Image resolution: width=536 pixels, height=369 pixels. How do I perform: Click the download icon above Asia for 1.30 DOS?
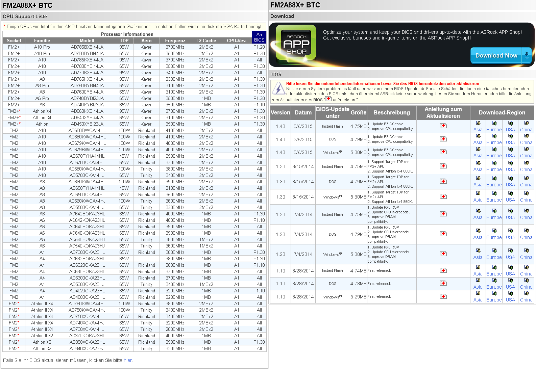pos(478,178)
